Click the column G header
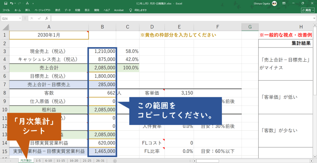The image size is (317, 163). click(x=250, y=27)
